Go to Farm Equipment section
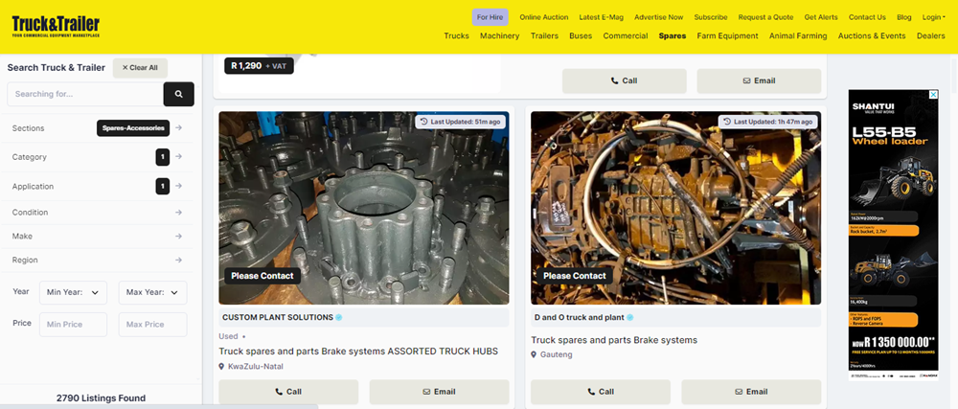Viewport: 958px width, 409px height. pos(727,36)
